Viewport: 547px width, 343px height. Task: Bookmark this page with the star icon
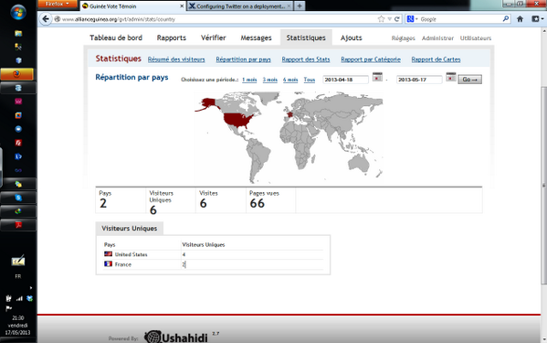point(381,19)
